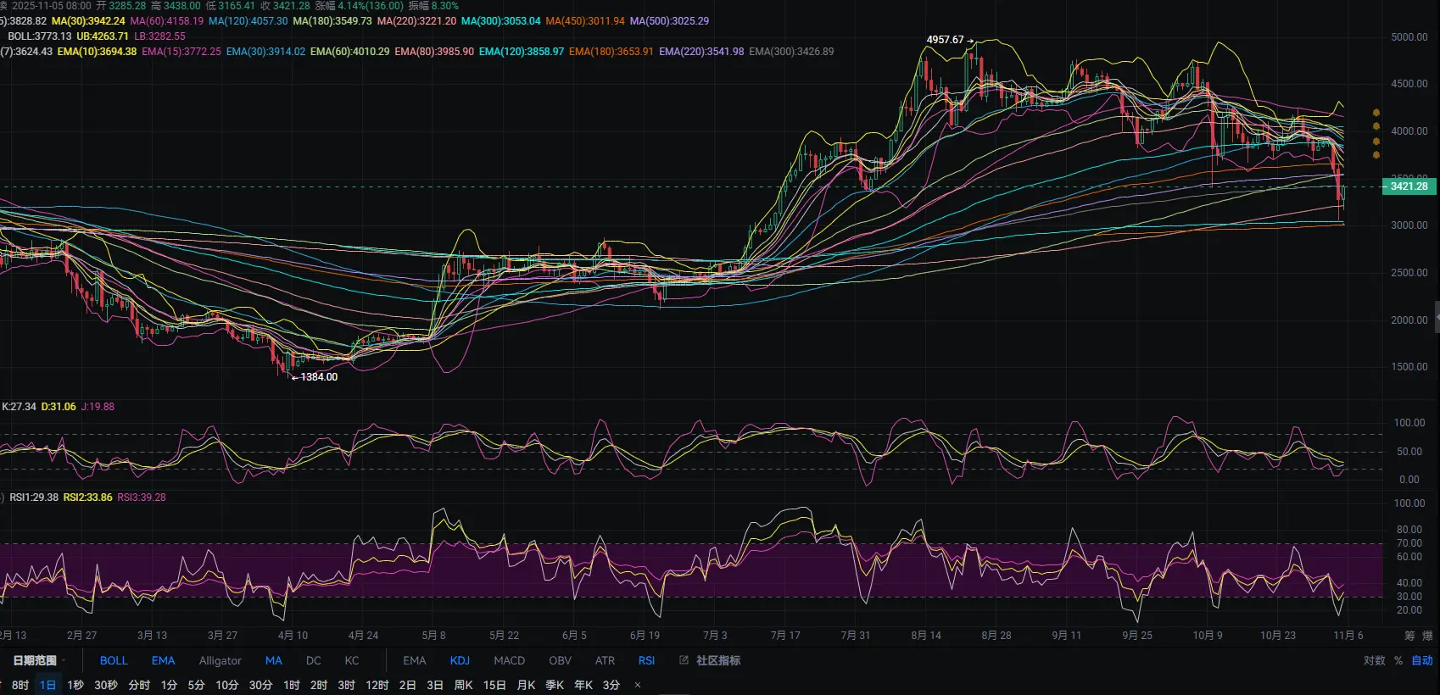This screenshot has height=695, width=1440.
Task: Enable the DC channel indicator
Action: point(314,660)
